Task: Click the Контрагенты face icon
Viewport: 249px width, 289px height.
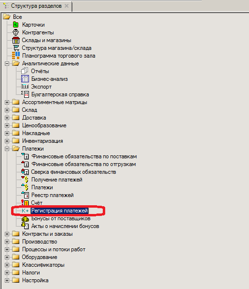Action: click(x=16, y=32)
